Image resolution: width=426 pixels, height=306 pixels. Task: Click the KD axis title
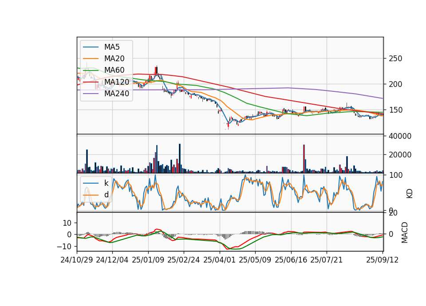(410, 193)
